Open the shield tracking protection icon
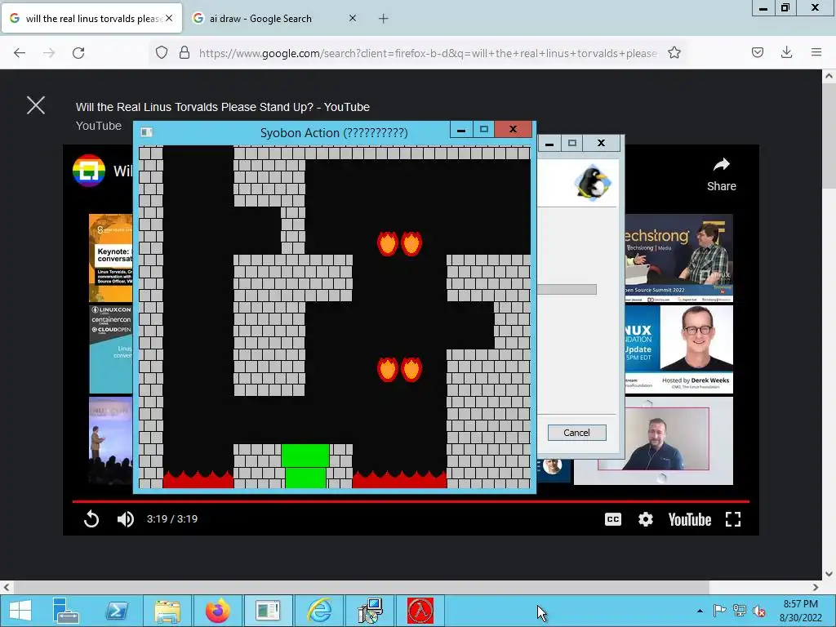 click(162, 52)
